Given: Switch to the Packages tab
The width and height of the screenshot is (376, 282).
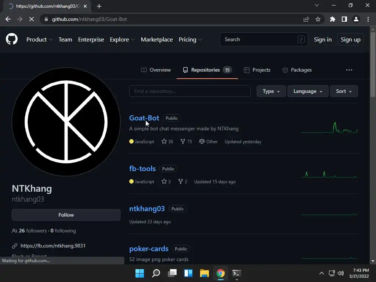Looking at the screenshot, I should pyautogui.click(x=297, y=70).
